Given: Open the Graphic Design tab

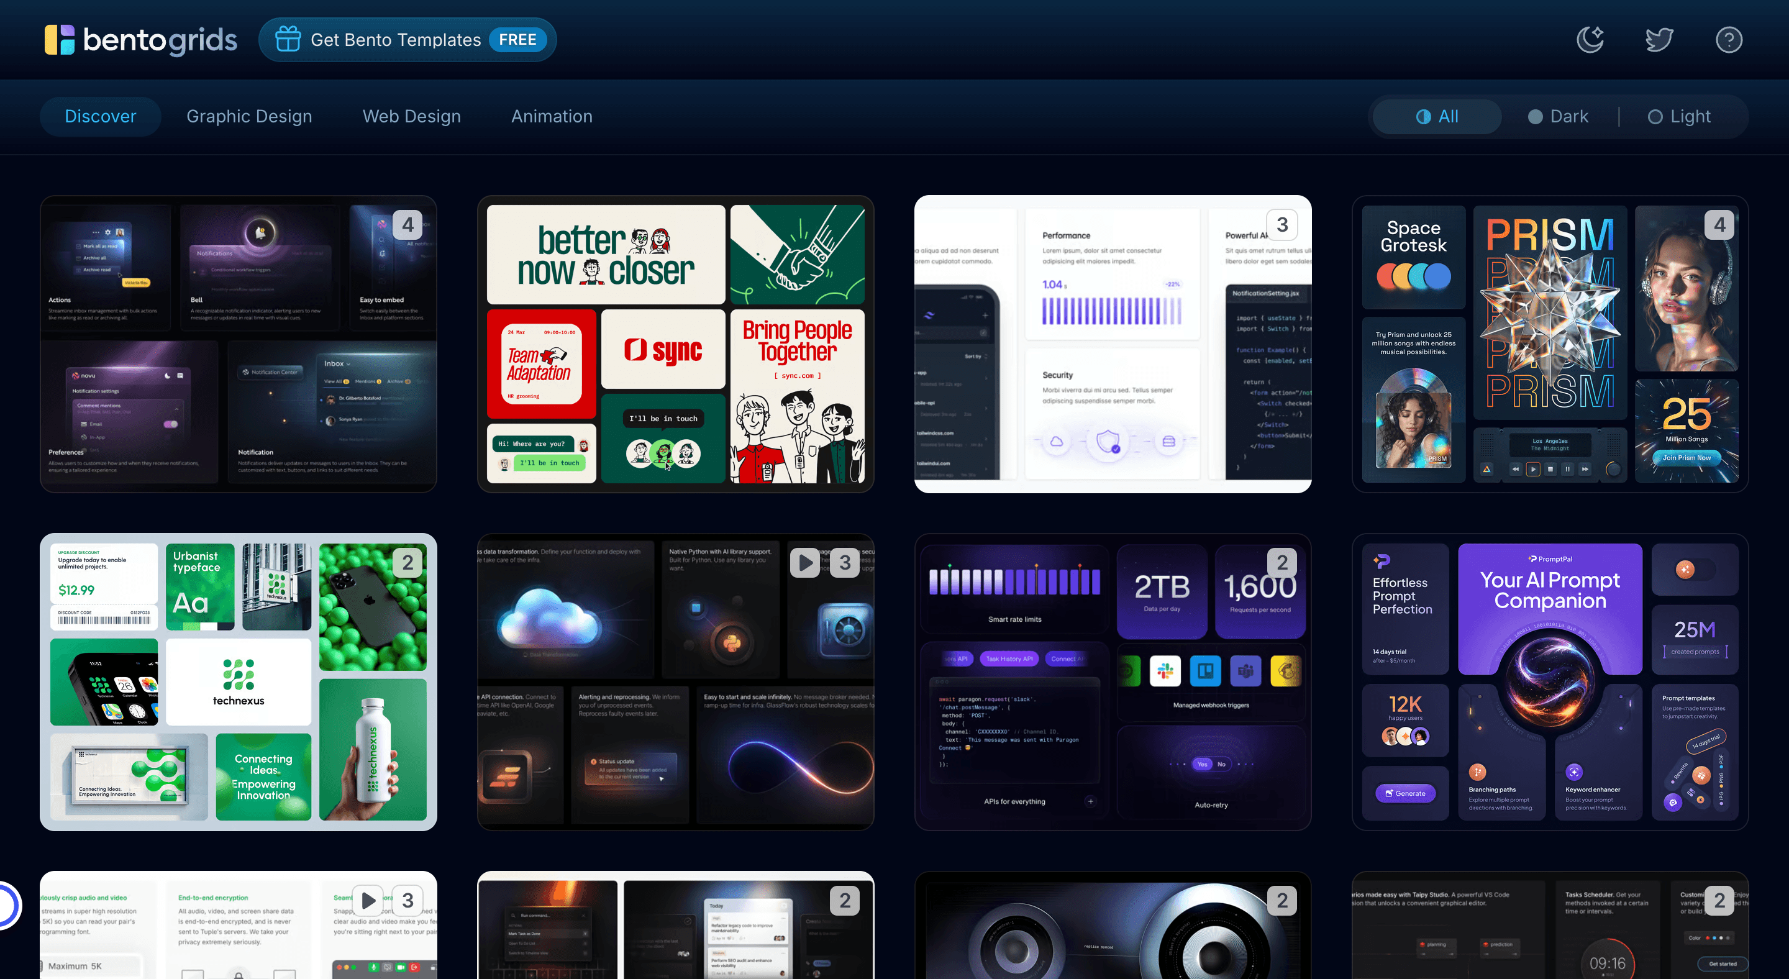Looking at the screenshot, I should tap(249, 117).
